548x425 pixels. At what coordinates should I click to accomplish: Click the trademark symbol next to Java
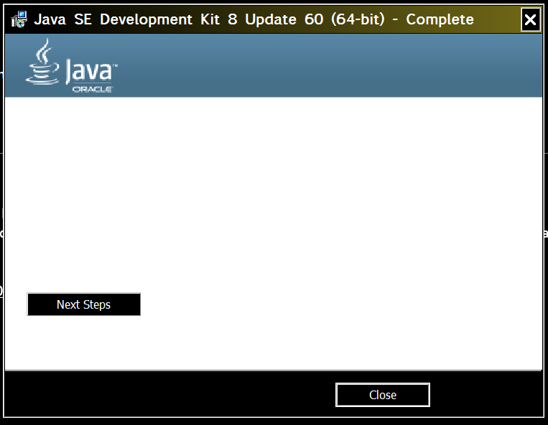tap(114, 65)
